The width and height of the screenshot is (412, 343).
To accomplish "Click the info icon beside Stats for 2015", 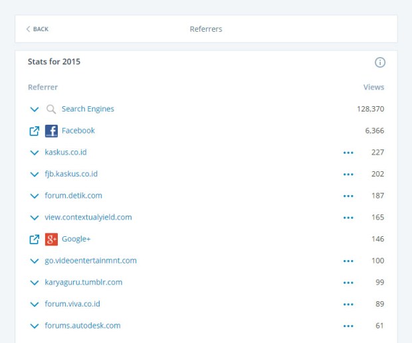I will 380,62.
